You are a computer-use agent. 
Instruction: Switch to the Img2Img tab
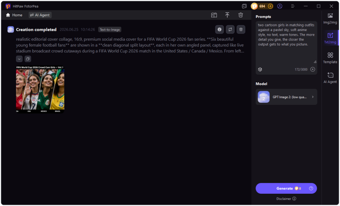tap(330, 18)
